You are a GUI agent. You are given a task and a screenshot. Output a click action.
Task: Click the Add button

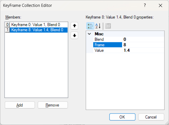tap(20, 105)
